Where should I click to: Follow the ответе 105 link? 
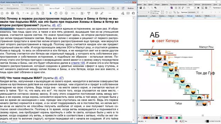[78, 63]
